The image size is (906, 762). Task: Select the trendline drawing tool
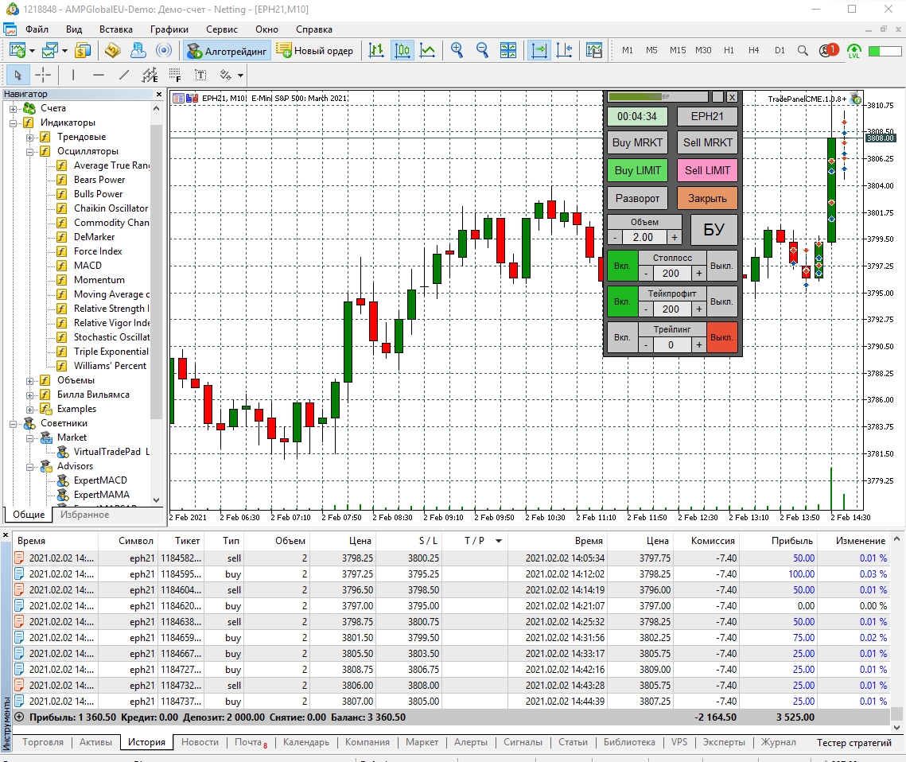point(124,75)
